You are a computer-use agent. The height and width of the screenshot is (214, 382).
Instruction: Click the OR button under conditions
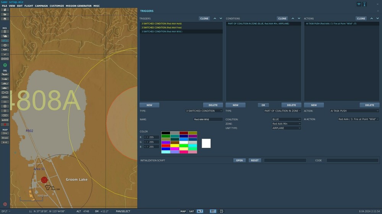[x=263, y=105]
